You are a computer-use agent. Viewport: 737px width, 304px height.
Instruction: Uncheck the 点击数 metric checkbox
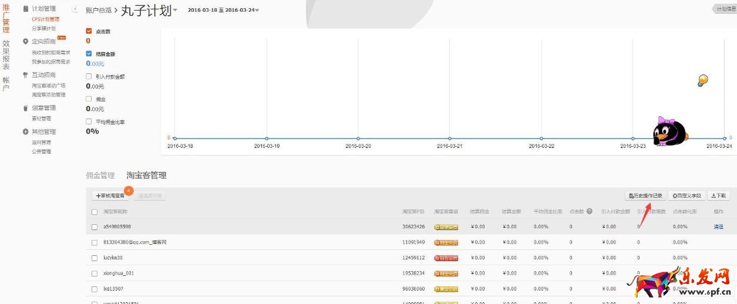89,31
